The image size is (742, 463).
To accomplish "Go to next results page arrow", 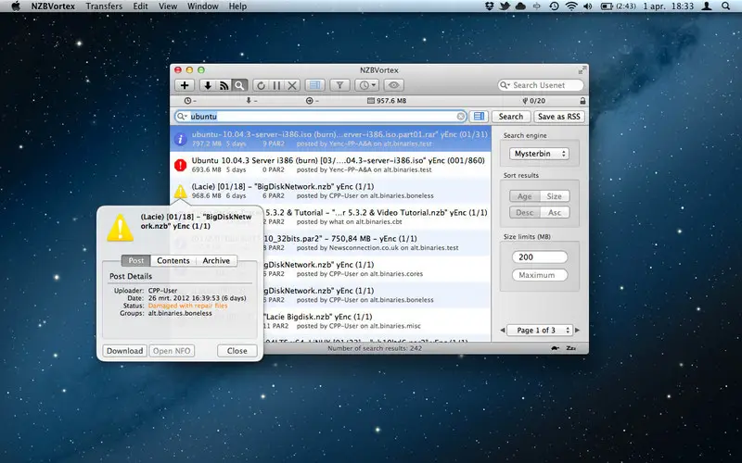I will (x=577, y=331).
